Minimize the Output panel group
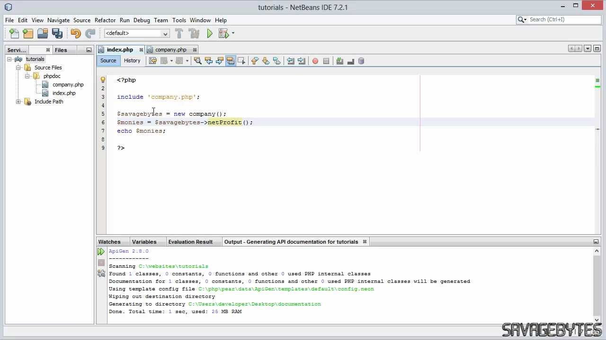This screenshot has height=340, width=606. click(596, 242)
